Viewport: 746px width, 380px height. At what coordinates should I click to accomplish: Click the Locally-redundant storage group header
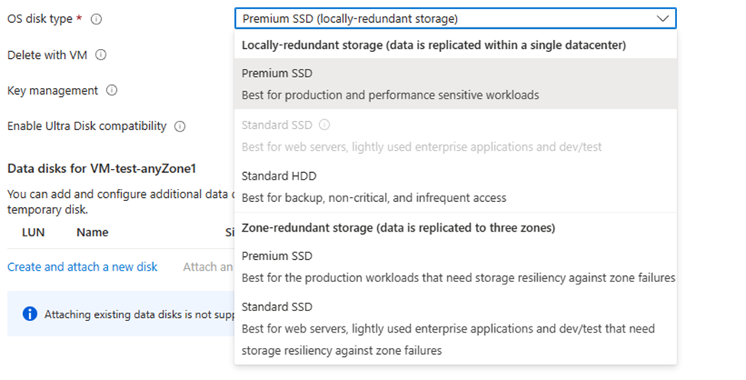[434, 45]
